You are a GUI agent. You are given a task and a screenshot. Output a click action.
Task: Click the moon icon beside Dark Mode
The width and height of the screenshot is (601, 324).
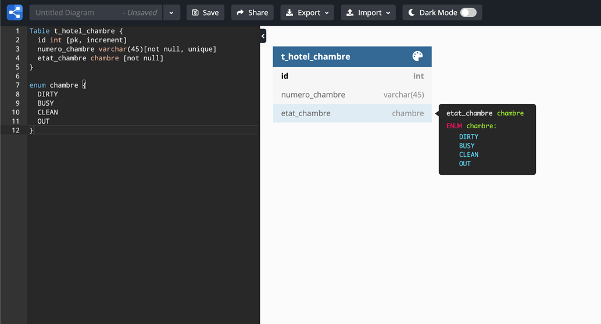click(412, 13)
